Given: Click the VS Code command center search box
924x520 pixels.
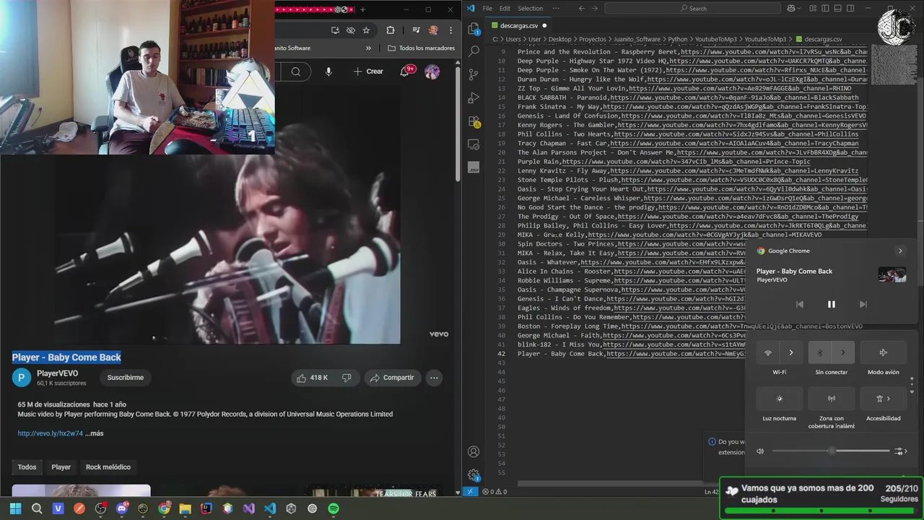Looking at the screenshot, I should 693,9.
